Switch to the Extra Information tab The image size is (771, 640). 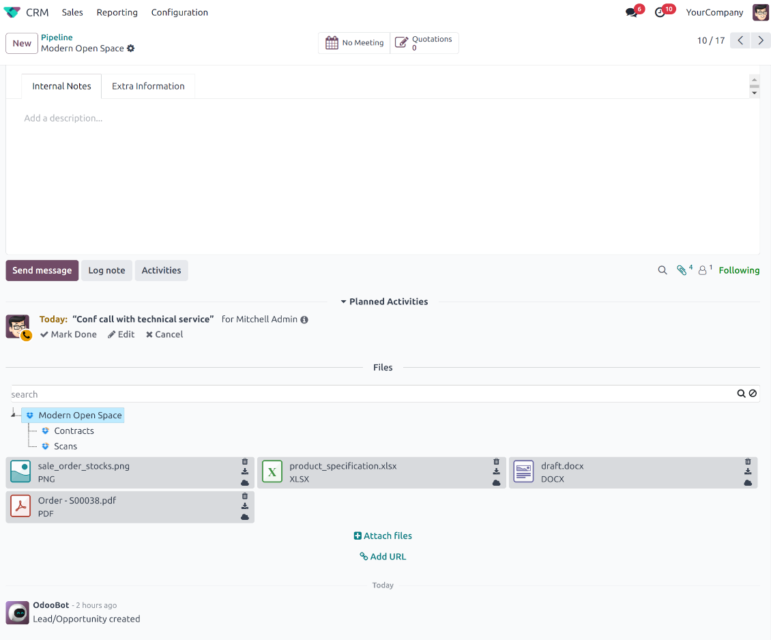pos(148,86)
